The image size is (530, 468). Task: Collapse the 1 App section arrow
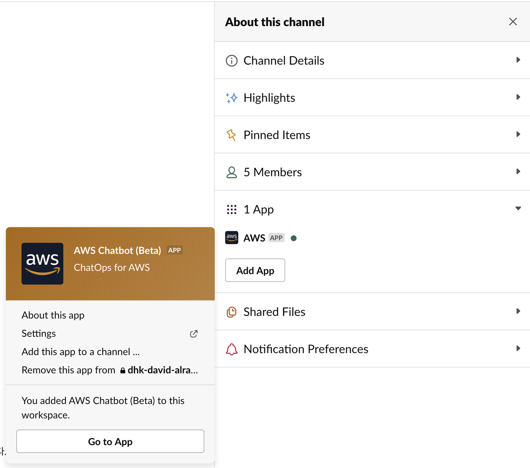(518, 208)
